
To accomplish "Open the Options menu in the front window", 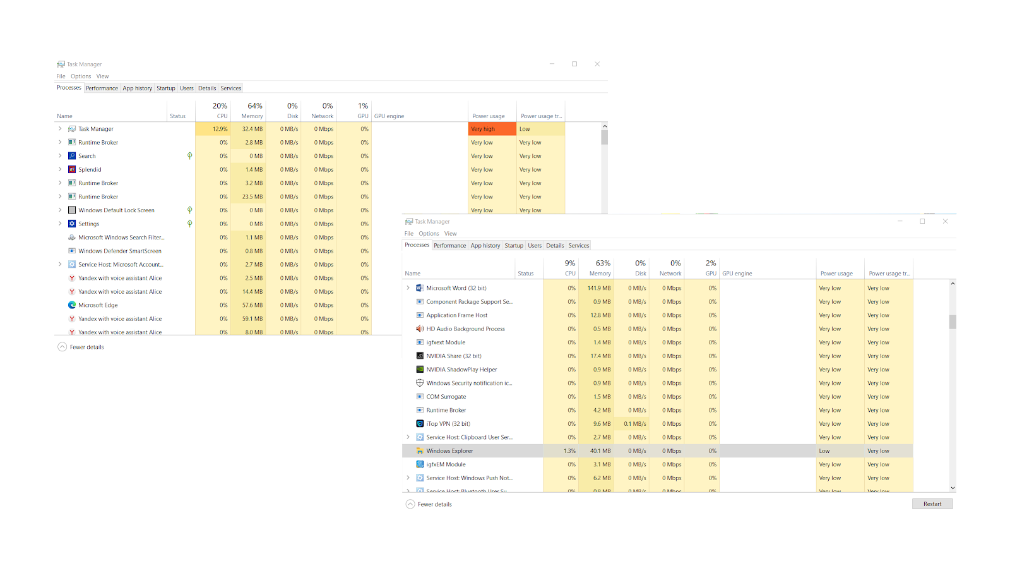I will point(429,234).
